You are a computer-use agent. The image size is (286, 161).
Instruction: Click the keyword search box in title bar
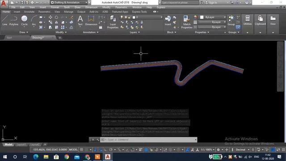[180, 3]
